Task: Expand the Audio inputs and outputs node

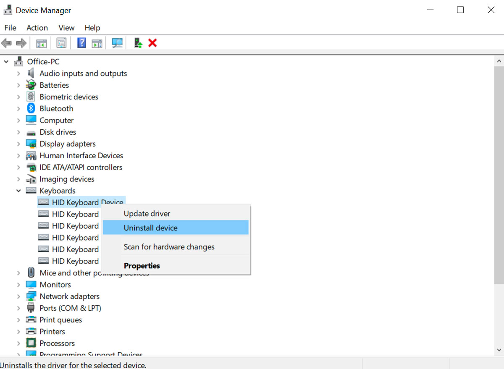Action: point(18,73)
